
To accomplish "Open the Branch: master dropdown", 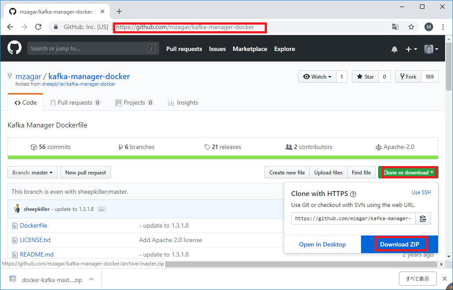I will [x=32, y=172].
